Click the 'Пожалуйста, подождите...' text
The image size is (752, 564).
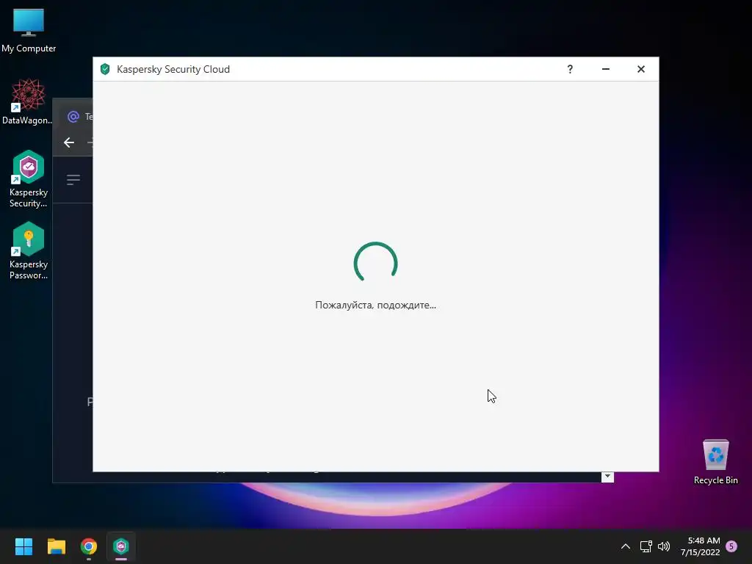pyautogui.click(x=375, y=305)
